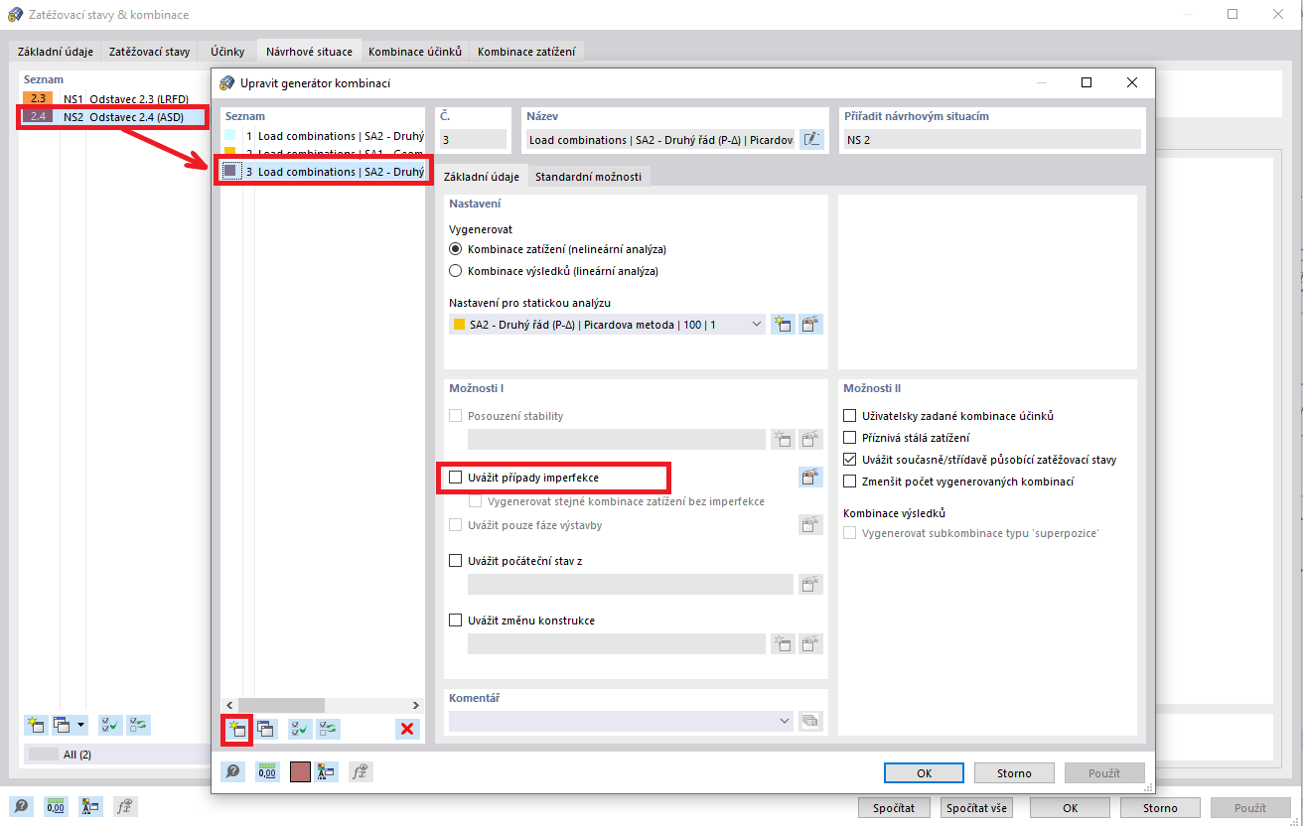Open help search icon in dialog footer
The width and height of the screenshot is (1303, 826).
click(x=233, y=772)
